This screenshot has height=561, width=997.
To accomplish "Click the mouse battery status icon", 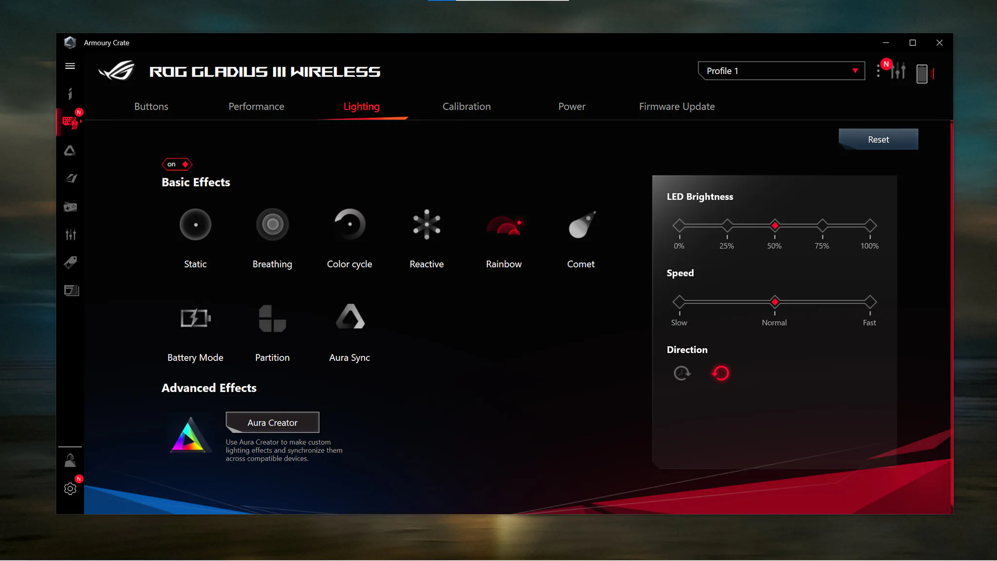I will click(x=922, y=74).
